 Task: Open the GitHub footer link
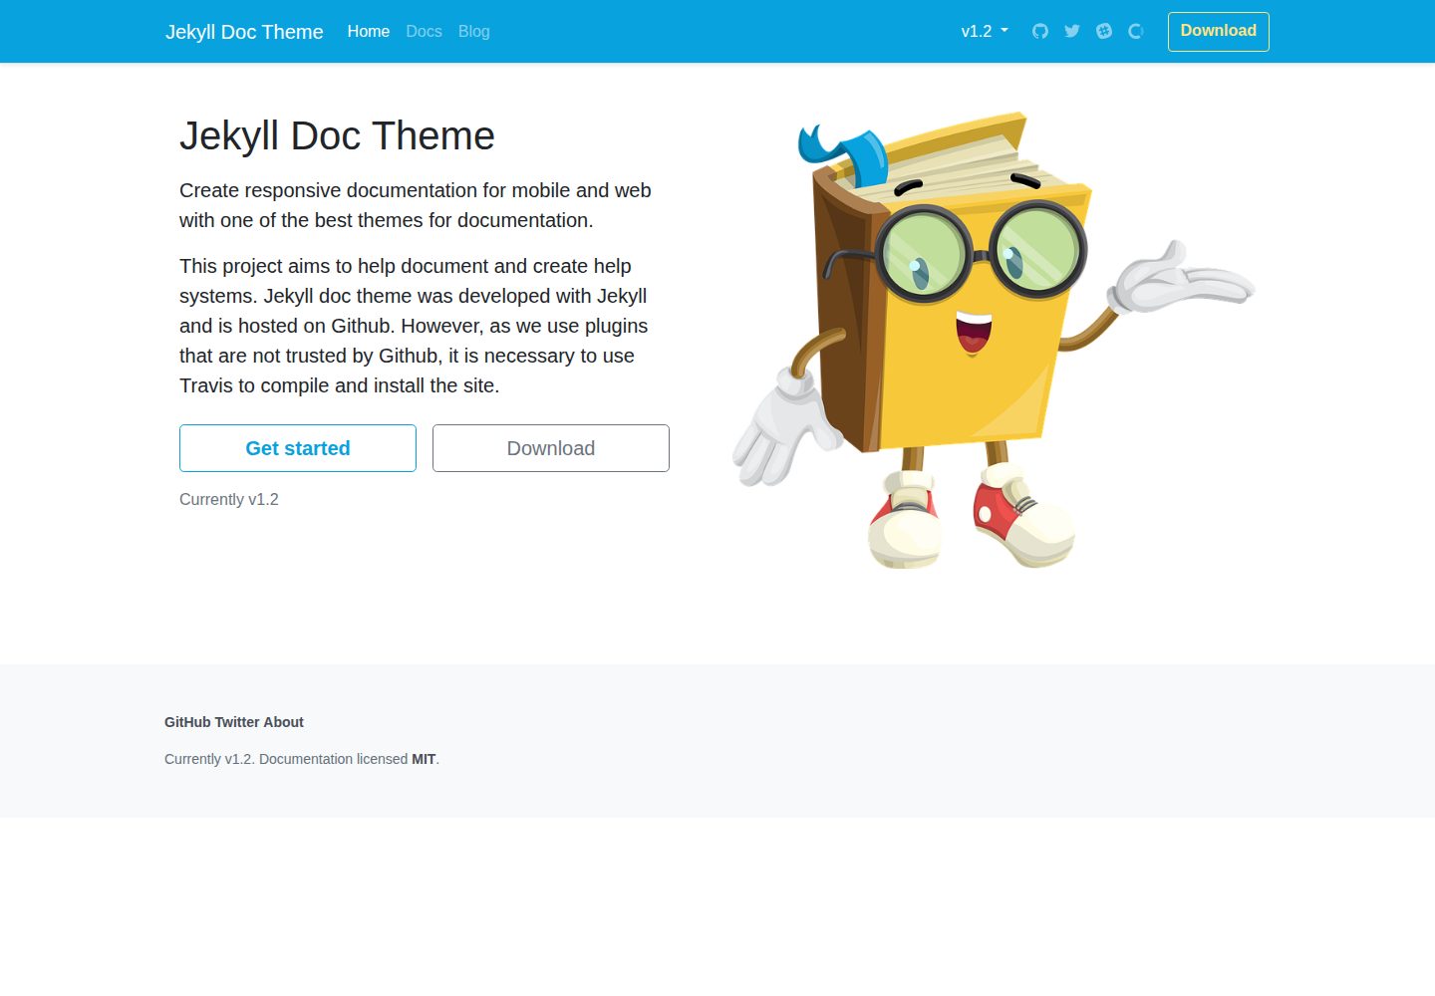[187, 722]
